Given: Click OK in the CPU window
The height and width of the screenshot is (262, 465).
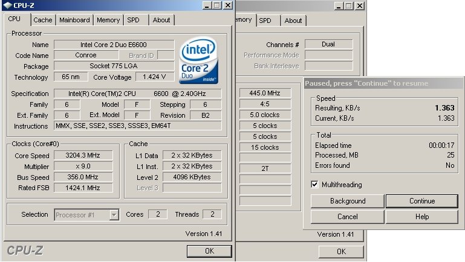Looking at the screenshot, I should [209, 251].
